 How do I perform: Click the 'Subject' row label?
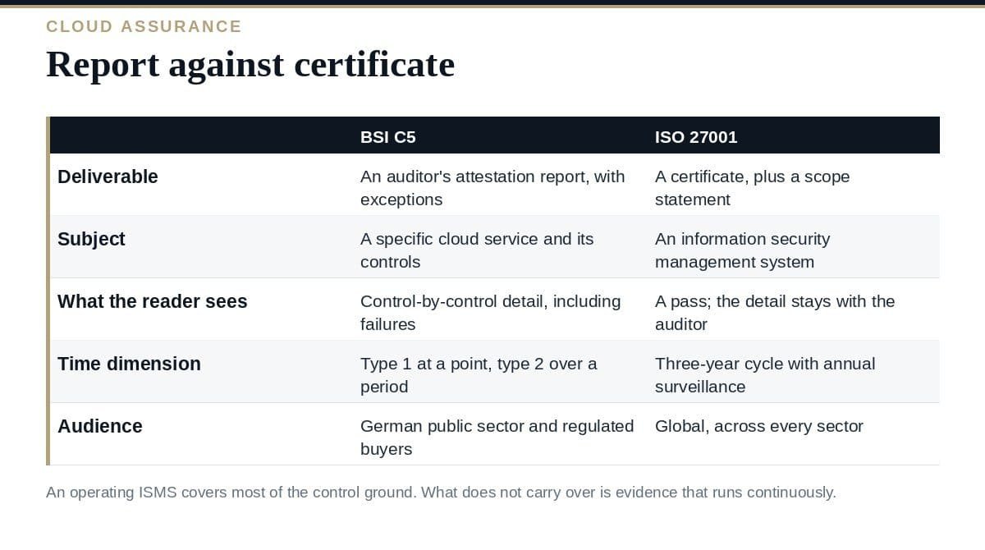point(91,239)
